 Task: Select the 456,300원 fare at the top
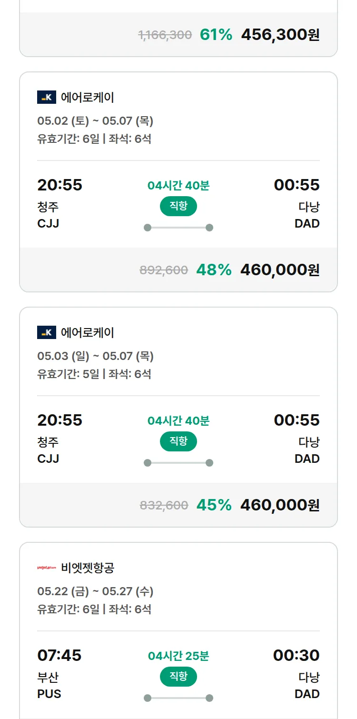(280, 35)
